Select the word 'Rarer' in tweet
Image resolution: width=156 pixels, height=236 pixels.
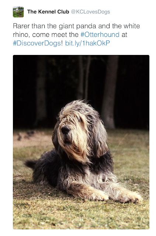tap(21, 26)
